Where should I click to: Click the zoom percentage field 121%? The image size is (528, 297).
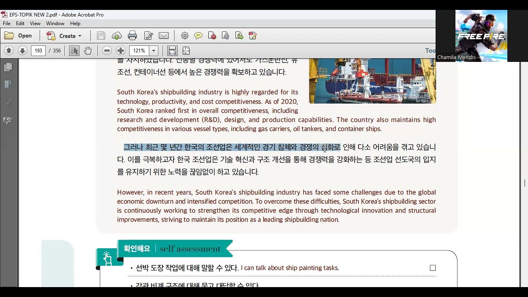[139, 51]
